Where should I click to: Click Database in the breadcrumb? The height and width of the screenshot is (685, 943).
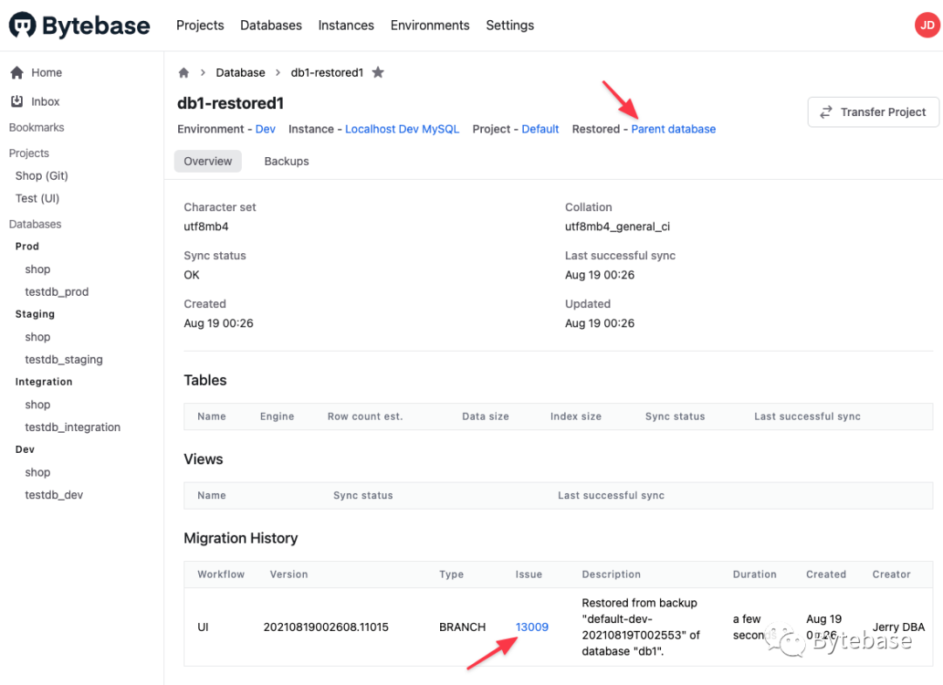(x=241, y=72)
